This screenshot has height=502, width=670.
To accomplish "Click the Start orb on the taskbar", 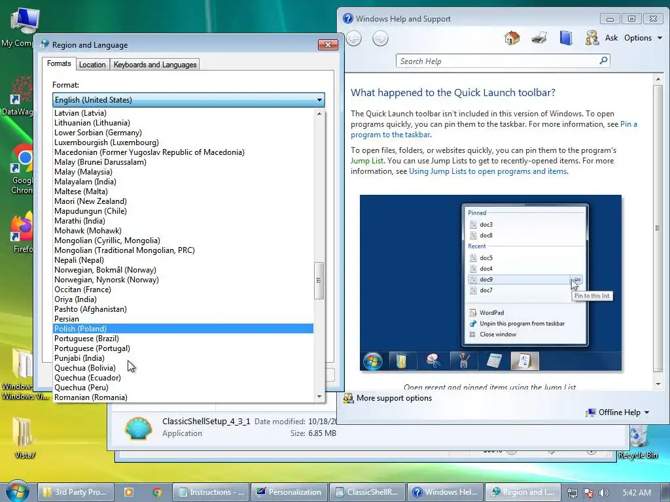I will coord(17,491).
